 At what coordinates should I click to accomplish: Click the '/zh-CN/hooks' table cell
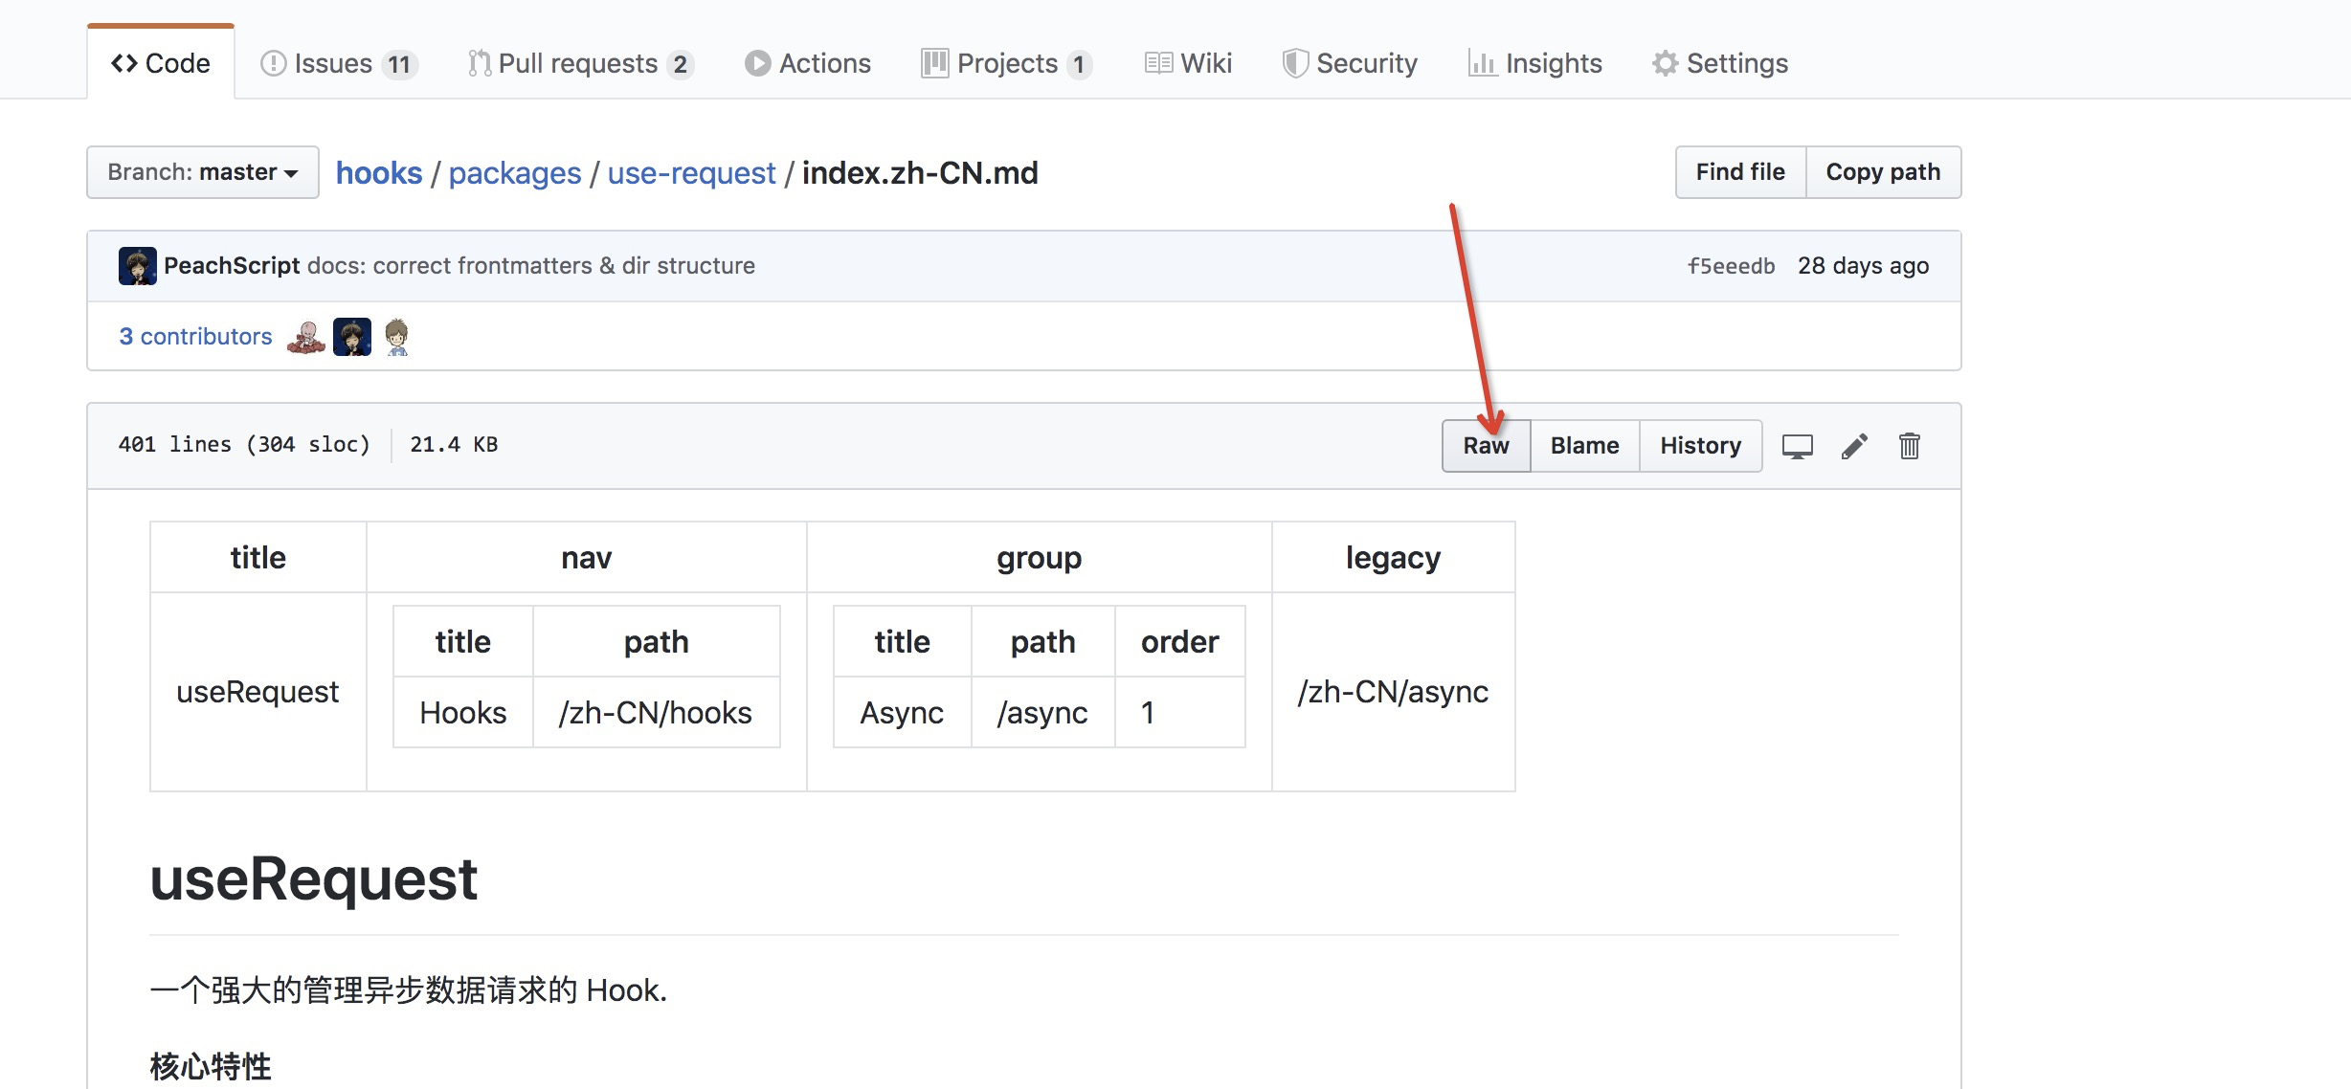coord(656,713)
